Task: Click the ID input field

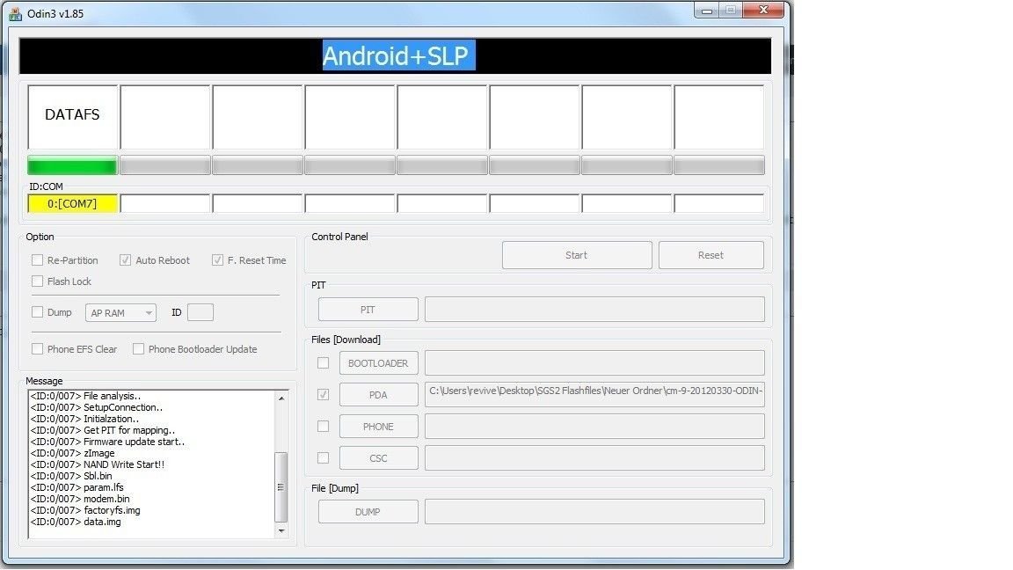Action: [x=200, y=312]
